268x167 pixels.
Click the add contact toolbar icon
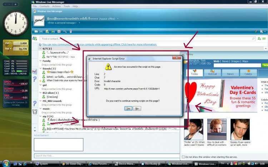tap(47, 31)
